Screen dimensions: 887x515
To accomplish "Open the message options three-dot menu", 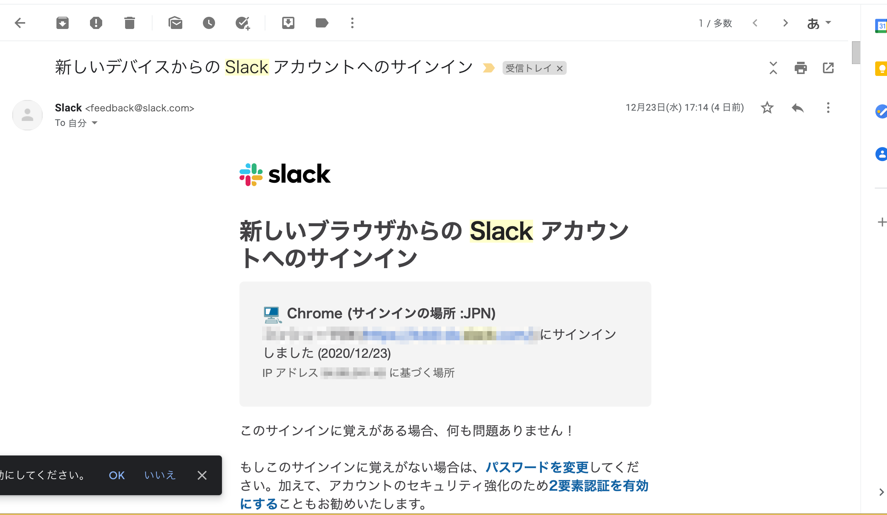I will click(828, 108).
